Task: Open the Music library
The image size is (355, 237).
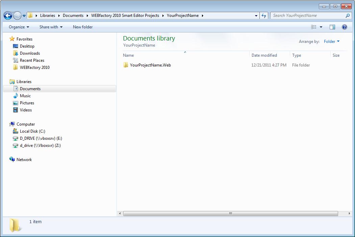Action: pyautogui.click(x=25, y=96)
